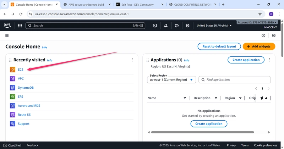284x149 pixels.
Task: Open the VPC link
Action: coord(21,78)
